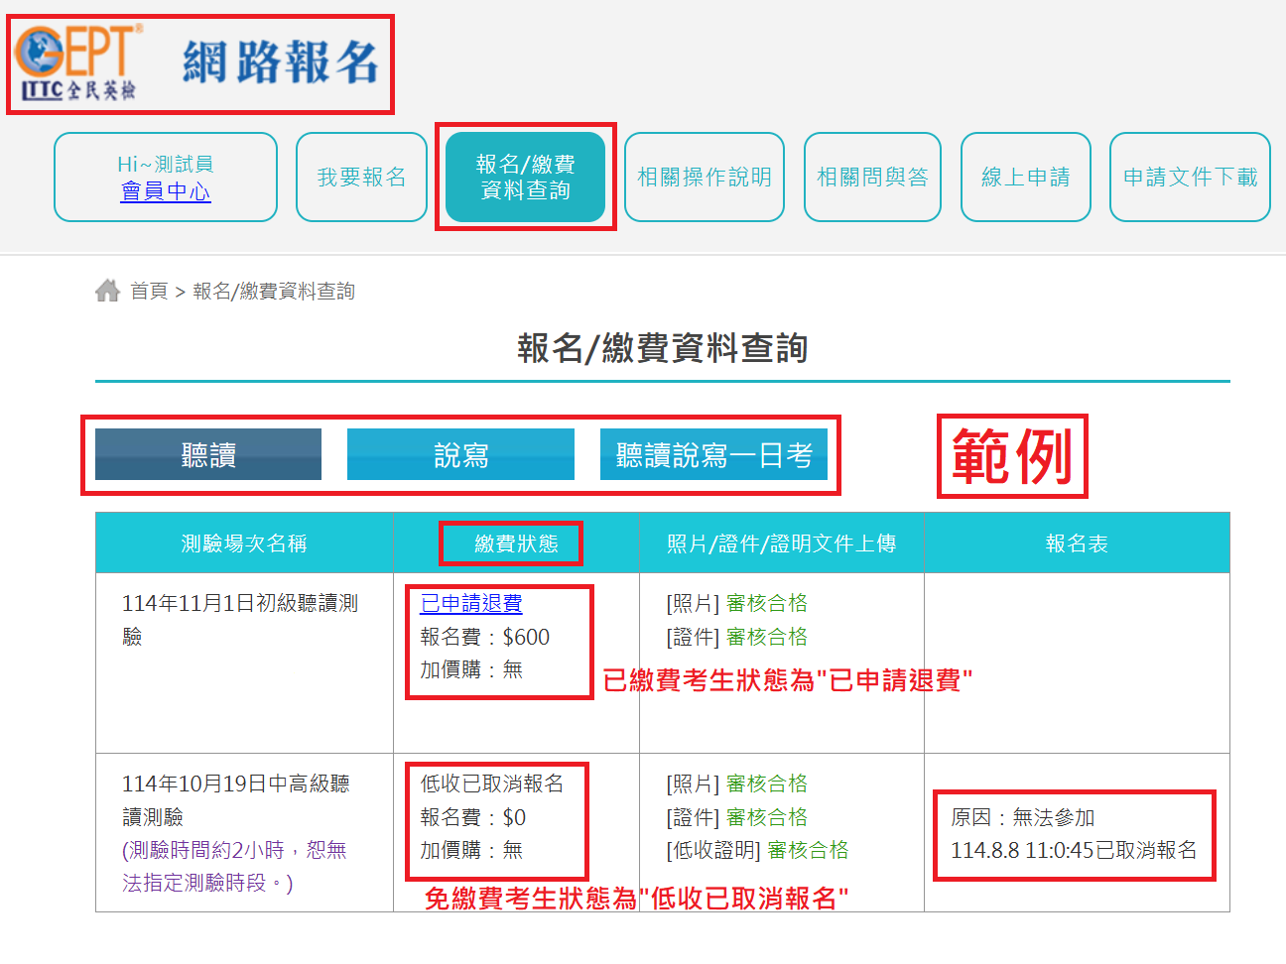The width and height of the screenshot is (1286, 964).
Task: Click 114年10月19日中高級聽讀測驗 session row
Action: (235, 799)
